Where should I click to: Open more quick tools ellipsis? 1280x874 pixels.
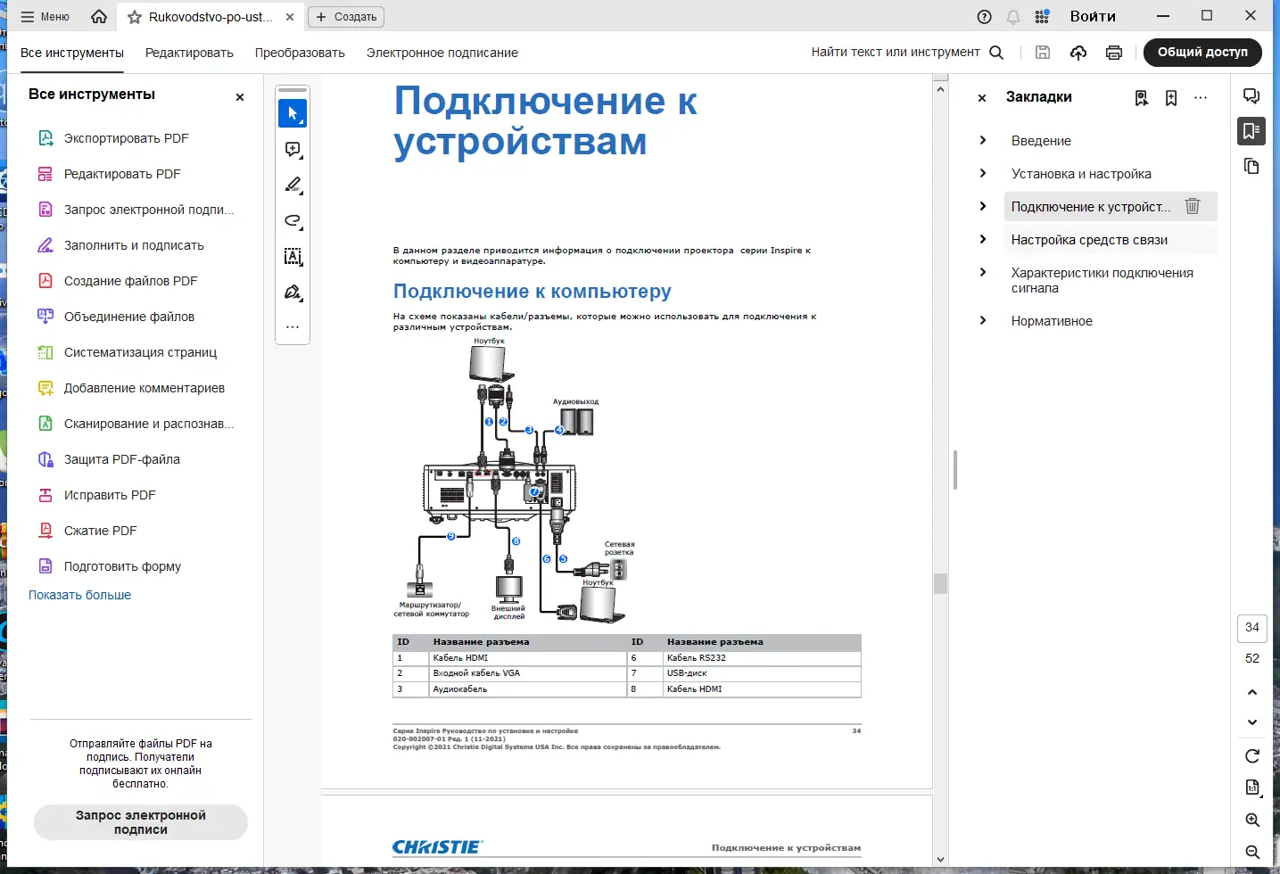tap(293, 327)
